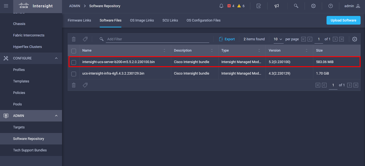Go to first page in bottom pagination
The width and height of the screenshot is (365, 166).
[318, 85]
